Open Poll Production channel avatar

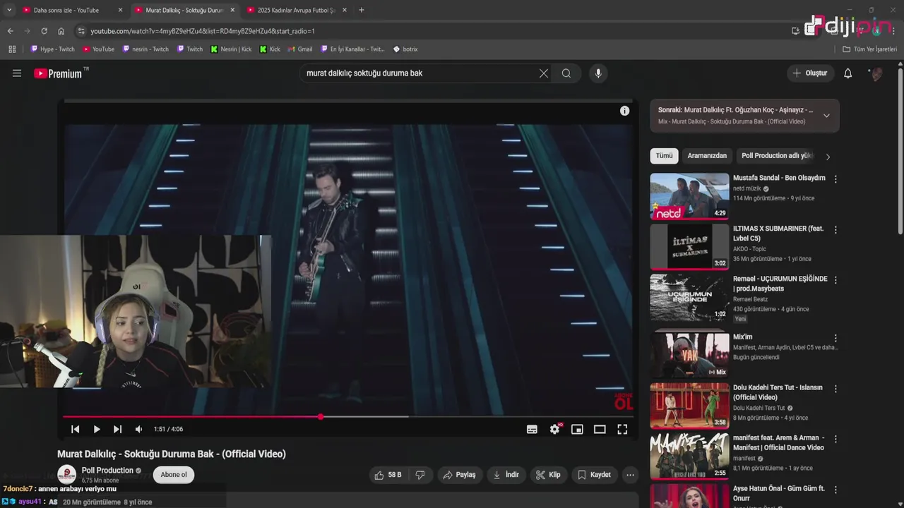coord(66,475)
